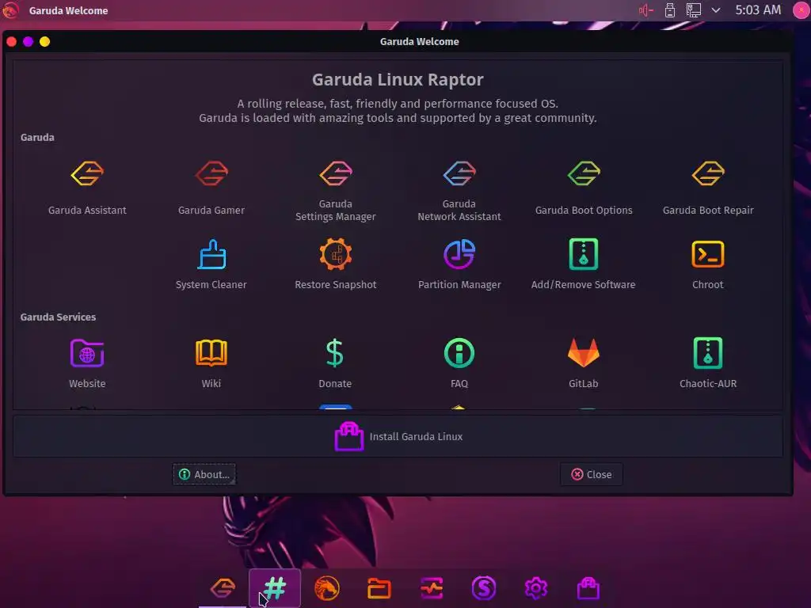Open Restore Snapshot tool

(335, 264)
